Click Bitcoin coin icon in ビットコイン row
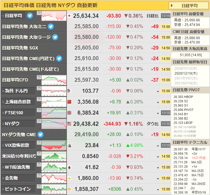The width and height of the screenshot is (210, 195). click(69, 189)
